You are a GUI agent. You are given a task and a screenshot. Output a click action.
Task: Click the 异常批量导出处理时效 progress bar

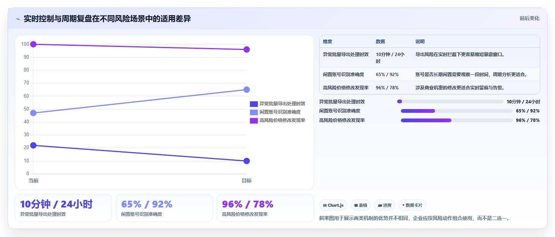[x=450, y=101]
